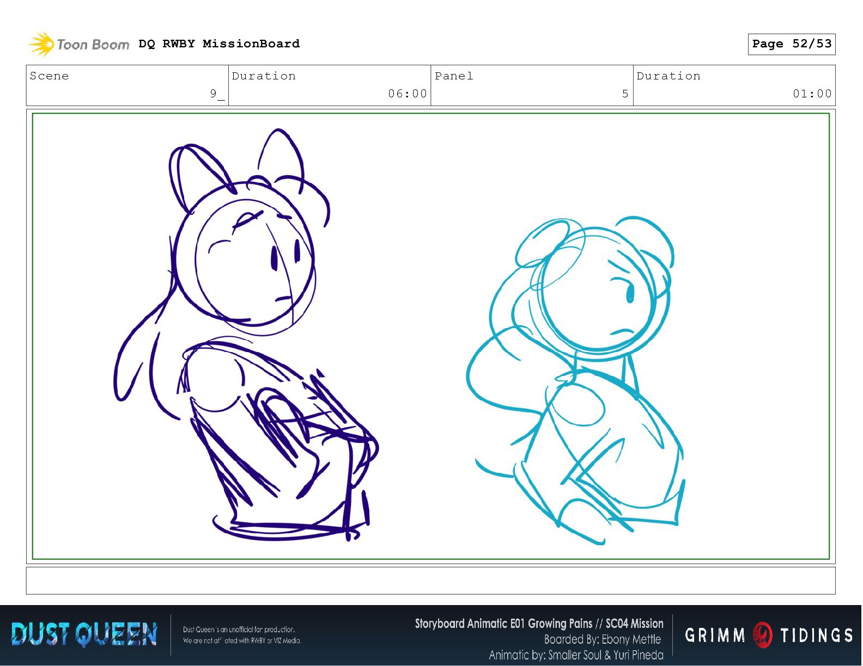
Task: Click the Toon Boom logo
Action: pos(79,44)
